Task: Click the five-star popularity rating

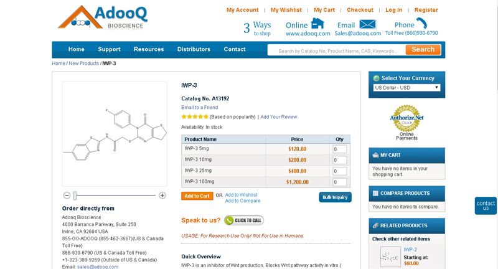Action: pyautogui.click(x=195, y=116)
